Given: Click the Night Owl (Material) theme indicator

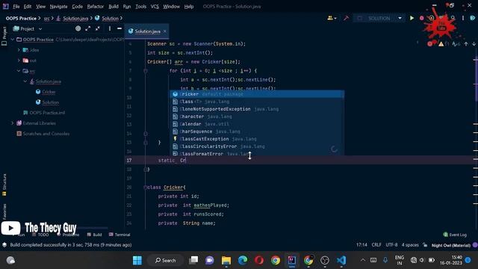Looking at the screenshot, I should (451, 245).
